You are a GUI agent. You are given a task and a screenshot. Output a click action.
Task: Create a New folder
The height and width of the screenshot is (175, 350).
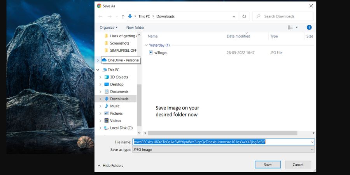pyautogui.click(x=135, y=28)
